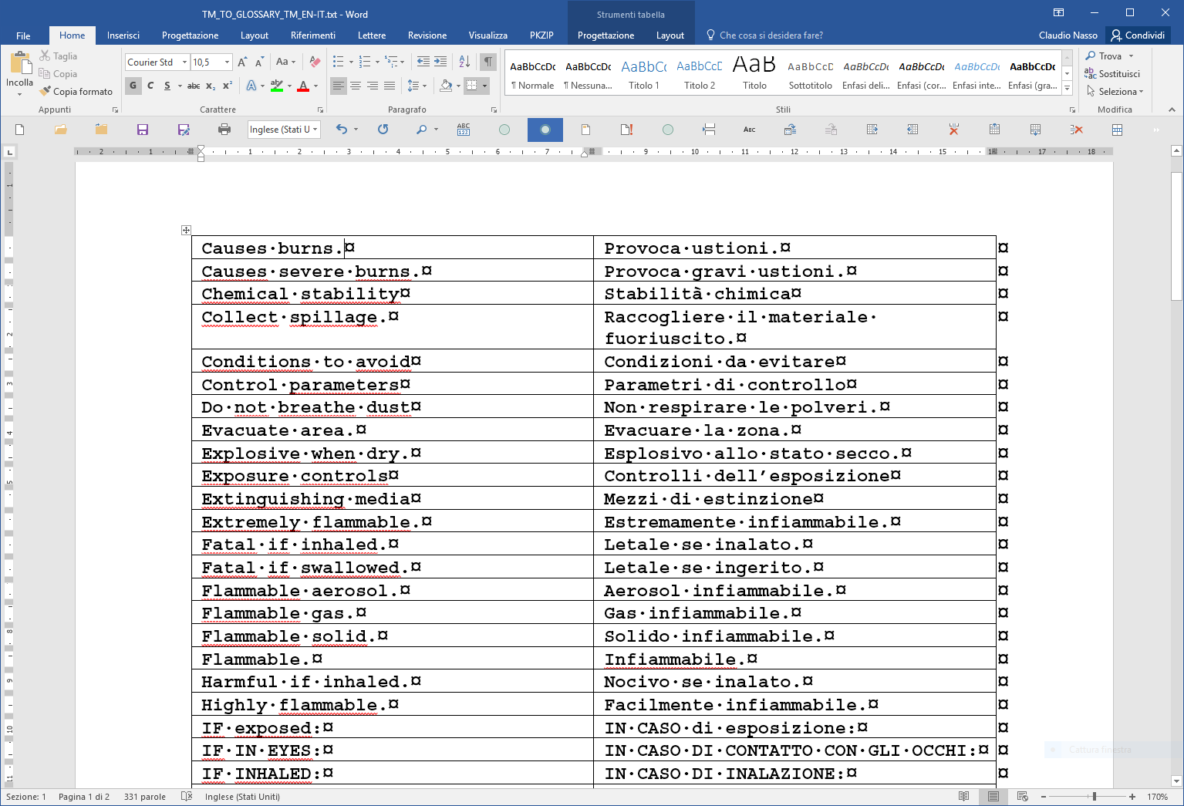Screen dimensions: 1184x806
Task: Decrease paragraph indent
Action: tap(423, 62)
